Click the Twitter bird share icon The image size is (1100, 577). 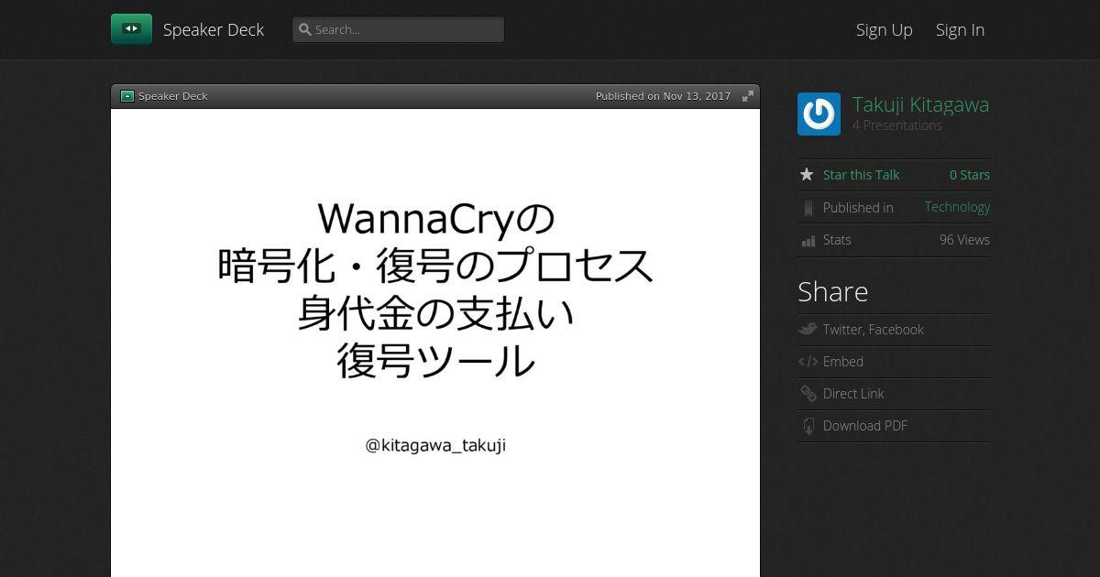point(808,330)
